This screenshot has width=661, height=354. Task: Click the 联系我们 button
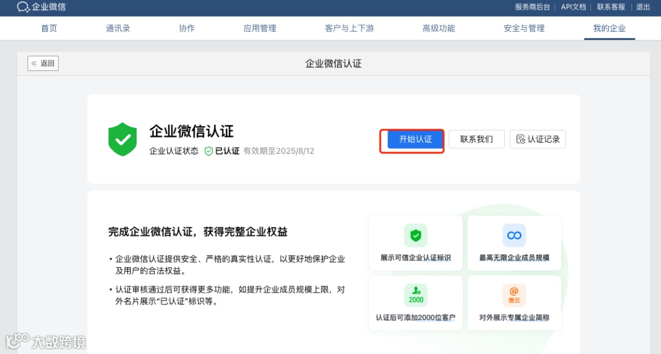point(477,139)
